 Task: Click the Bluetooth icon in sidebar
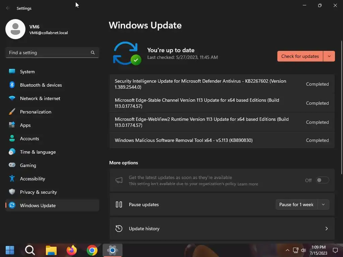pyautogui.click(x=12, y=85)
